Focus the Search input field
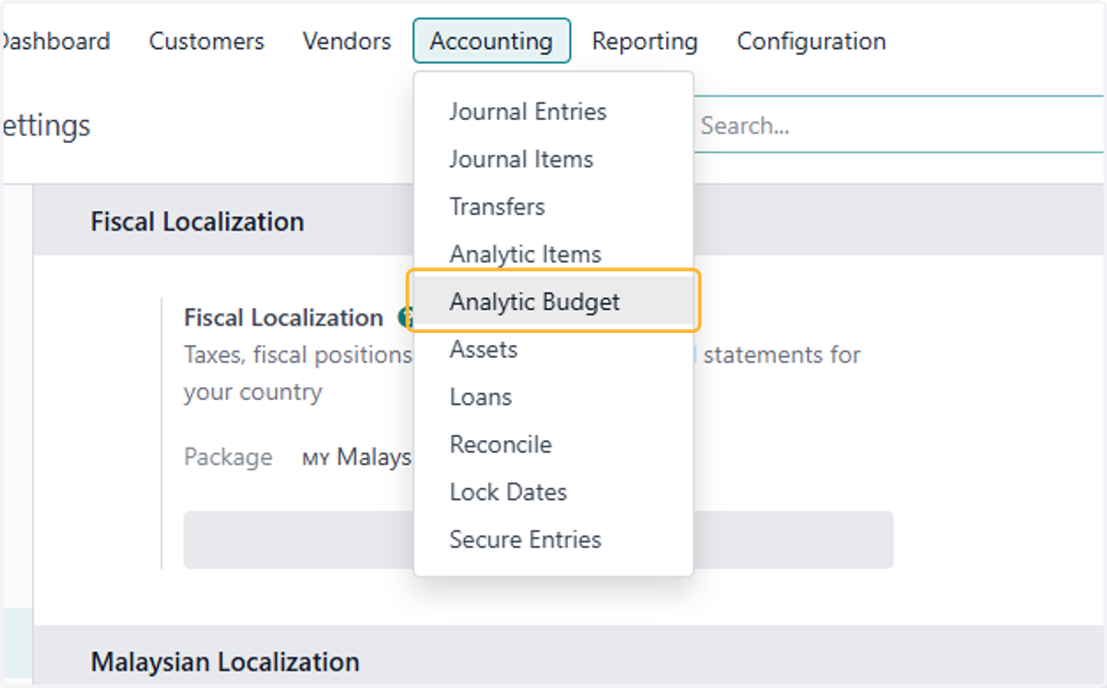 [899, 125]
